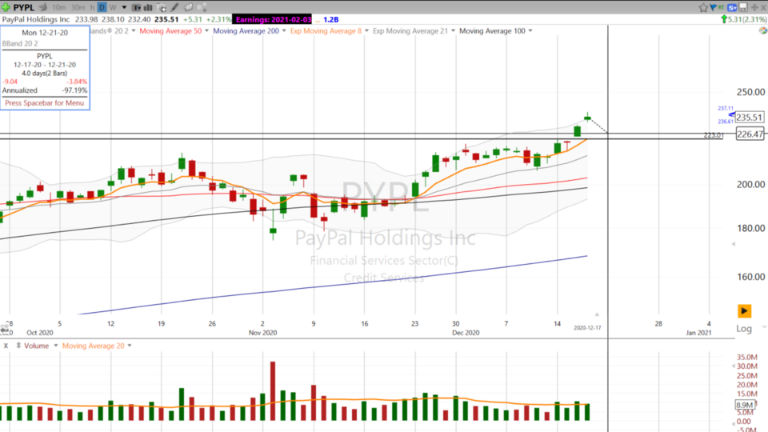The height and width of the screenshot is (432, 768).
Task: Click the gray arrow beside 180.00 price
Action: 734,244
